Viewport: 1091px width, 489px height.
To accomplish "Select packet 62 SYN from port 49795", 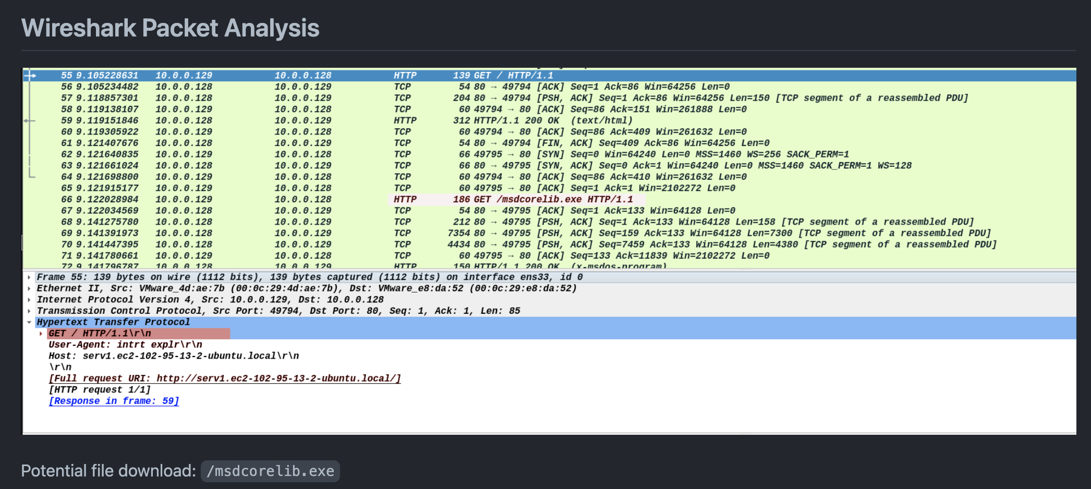I will click(x=550, y=154).
